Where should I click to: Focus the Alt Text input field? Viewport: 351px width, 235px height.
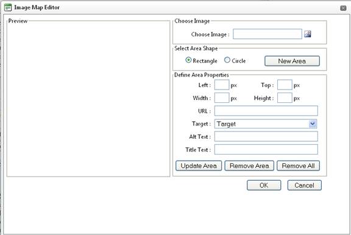click(x=266, y=136)
